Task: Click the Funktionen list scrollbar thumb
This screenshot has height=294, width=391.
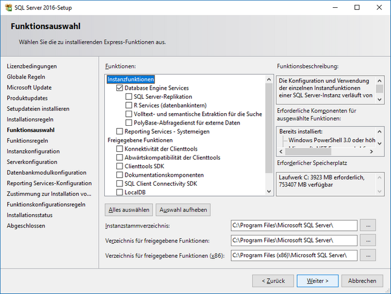Action: [x=269, y=128]
